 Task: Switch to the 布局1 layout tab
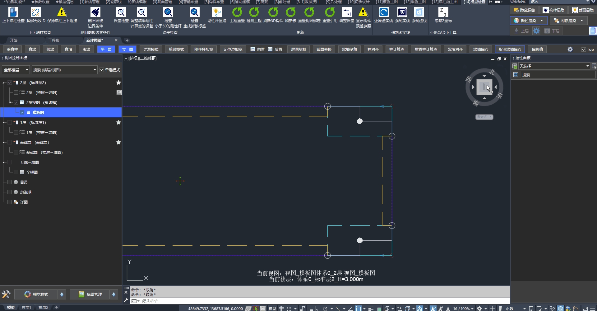click(x=26, y=308)
